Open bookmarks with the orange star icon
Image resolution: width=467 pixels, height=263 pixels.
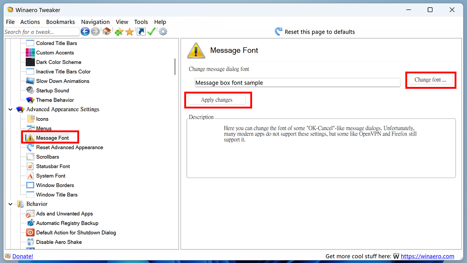click(130, 32)
